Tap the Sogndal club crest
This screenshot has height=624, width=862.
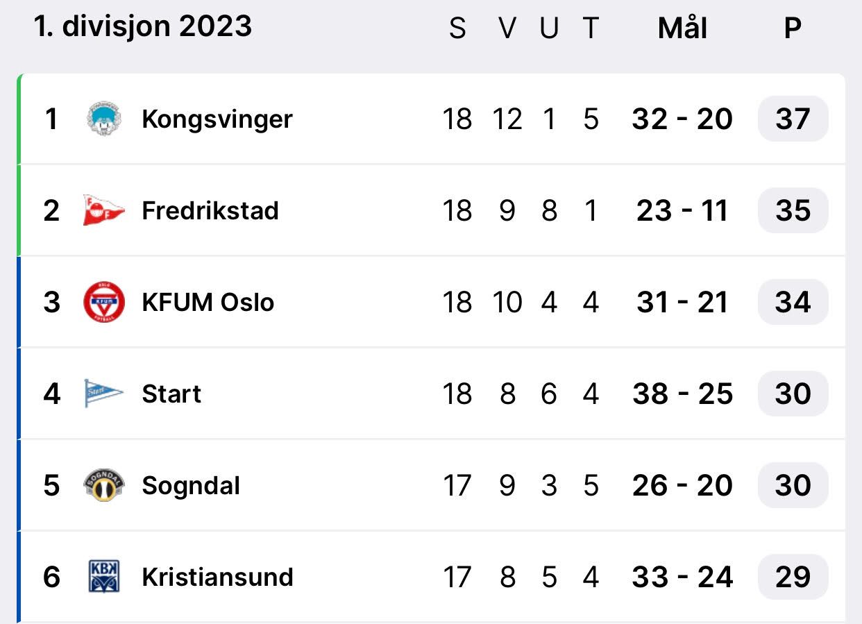[x=104, y=485]
